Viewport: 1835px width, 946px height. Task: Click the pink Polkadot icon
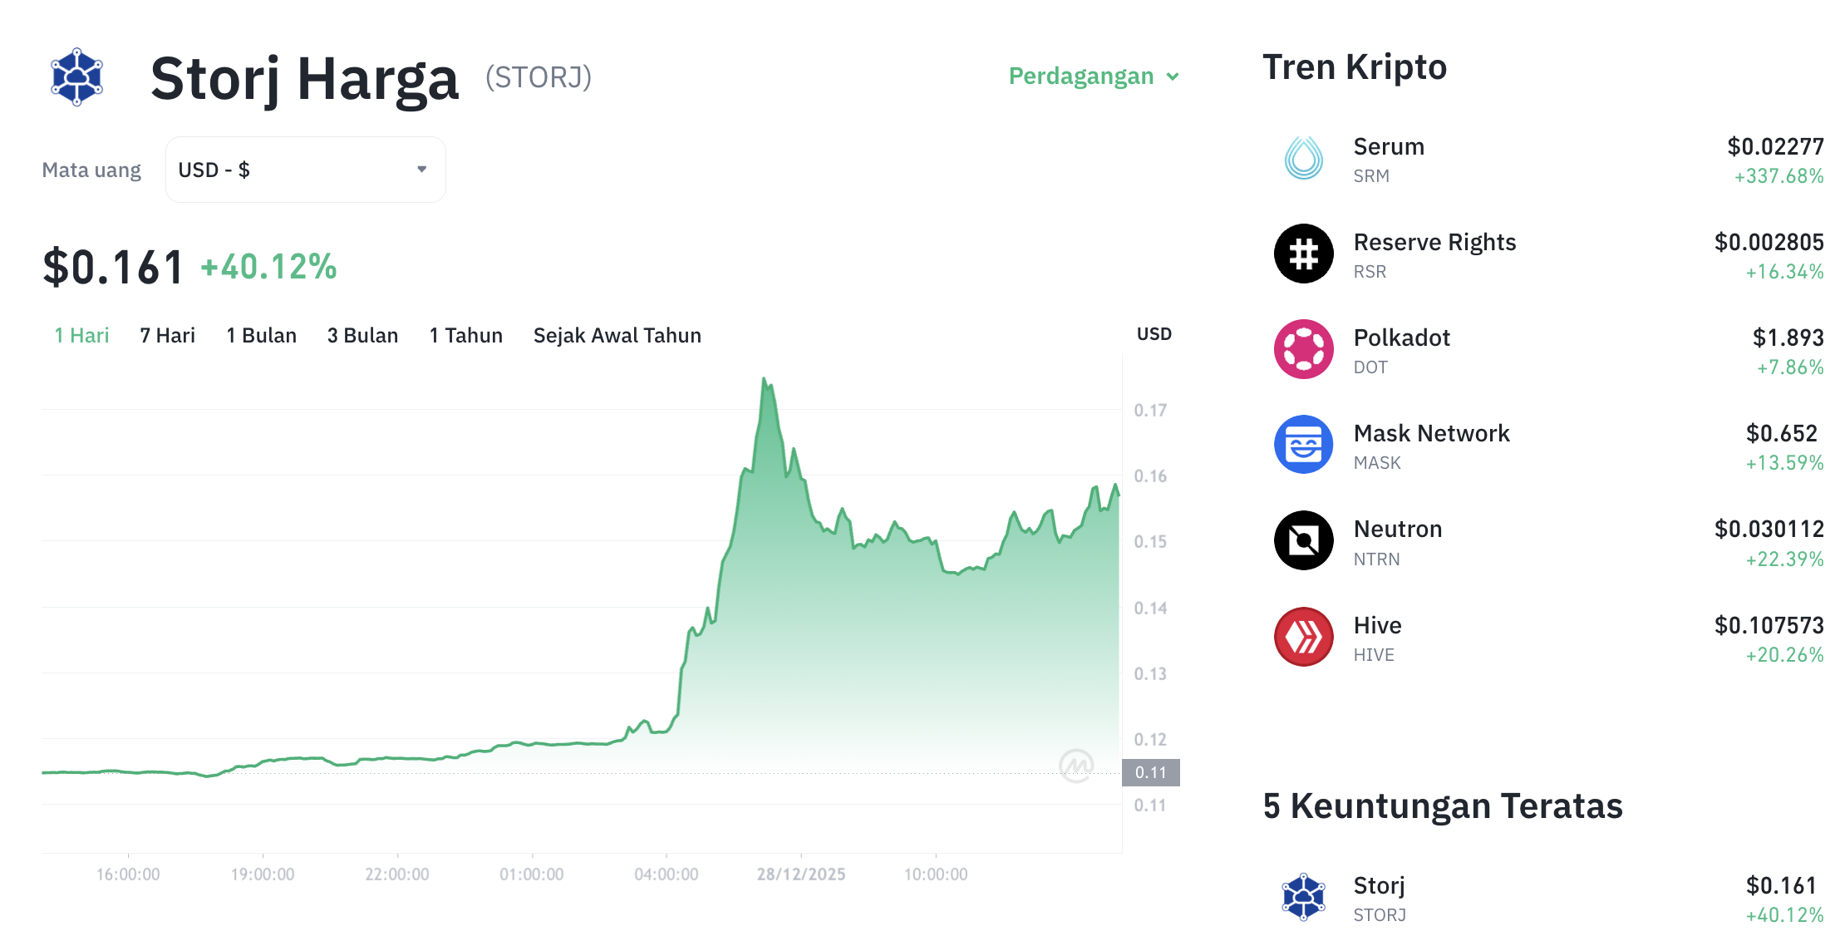coord(1303,349)
